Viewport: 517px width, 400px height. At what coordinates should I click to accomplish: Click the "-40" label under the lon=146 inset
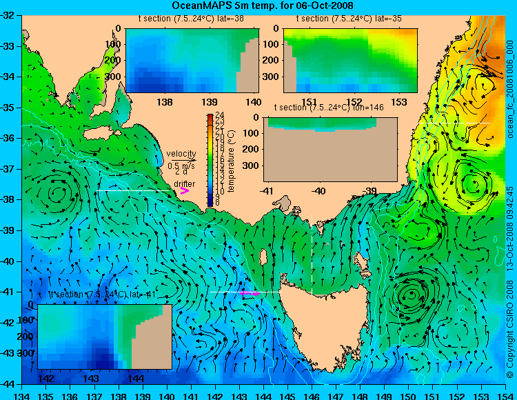coord(318,191)
